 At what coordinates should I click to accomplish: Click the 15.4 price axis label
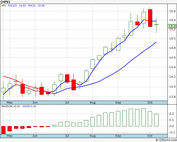click(172, 20)
